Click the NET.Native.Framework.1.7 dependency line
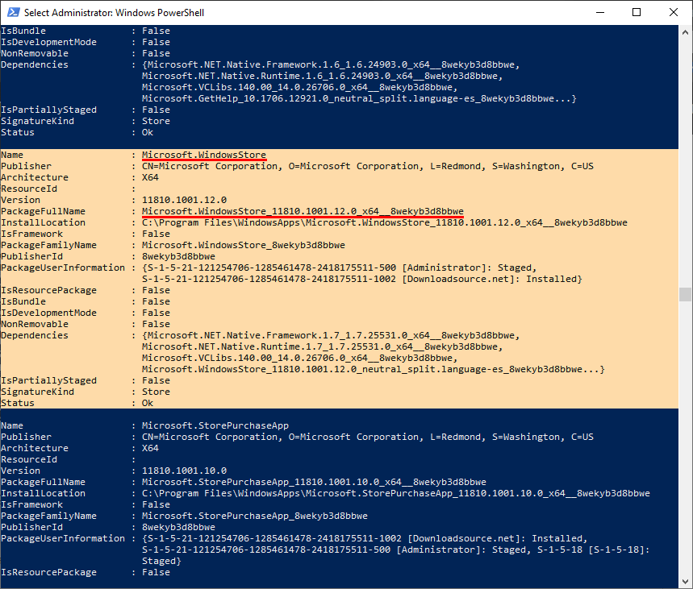Viewport: 693px width, 589px height. tap(331, 335)
